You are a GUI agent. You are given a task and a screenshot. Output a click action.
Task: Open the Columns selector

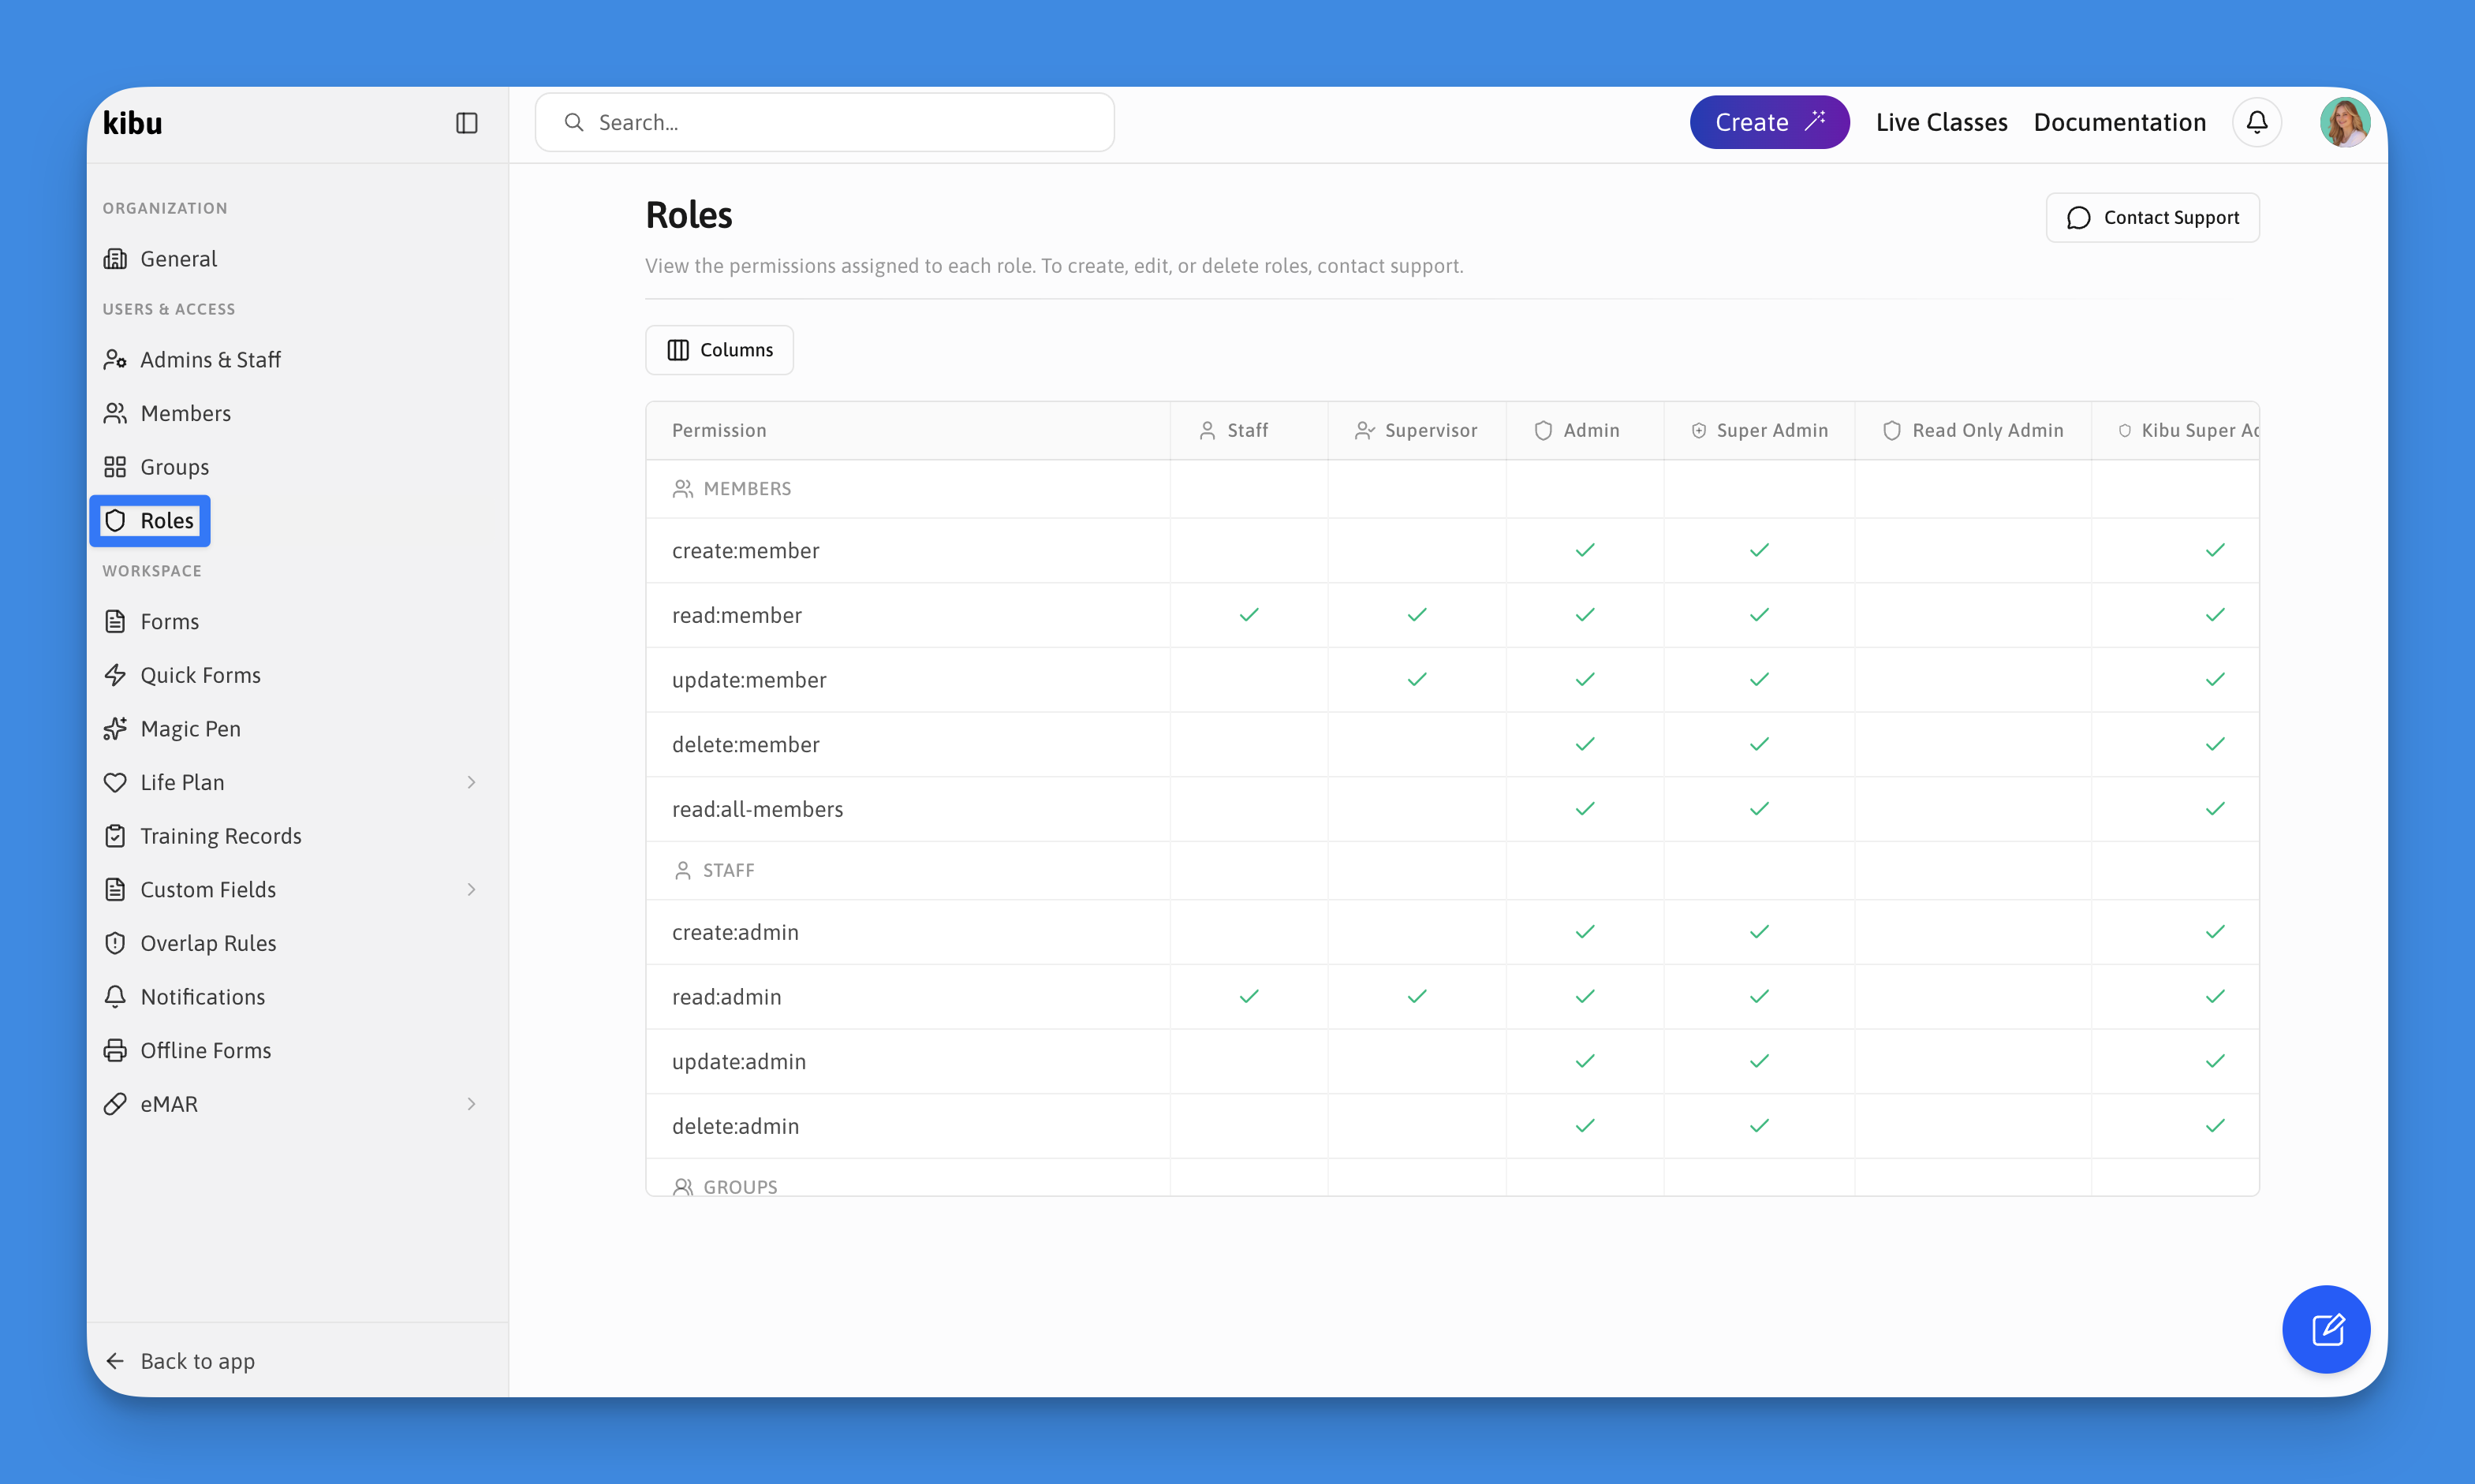pos(719,350)
